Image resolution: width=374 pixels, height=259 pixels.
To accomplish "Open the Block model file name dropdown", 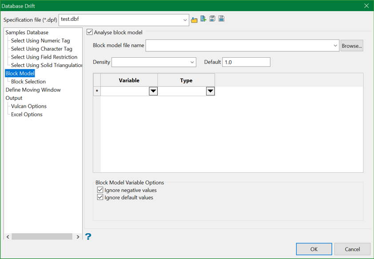I will (x=335, y=46).
